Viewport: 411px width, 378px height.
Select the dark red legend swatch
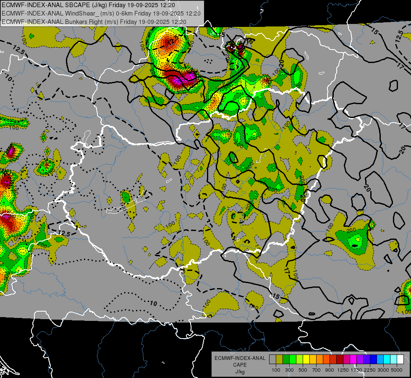click(x=340, y=360)
